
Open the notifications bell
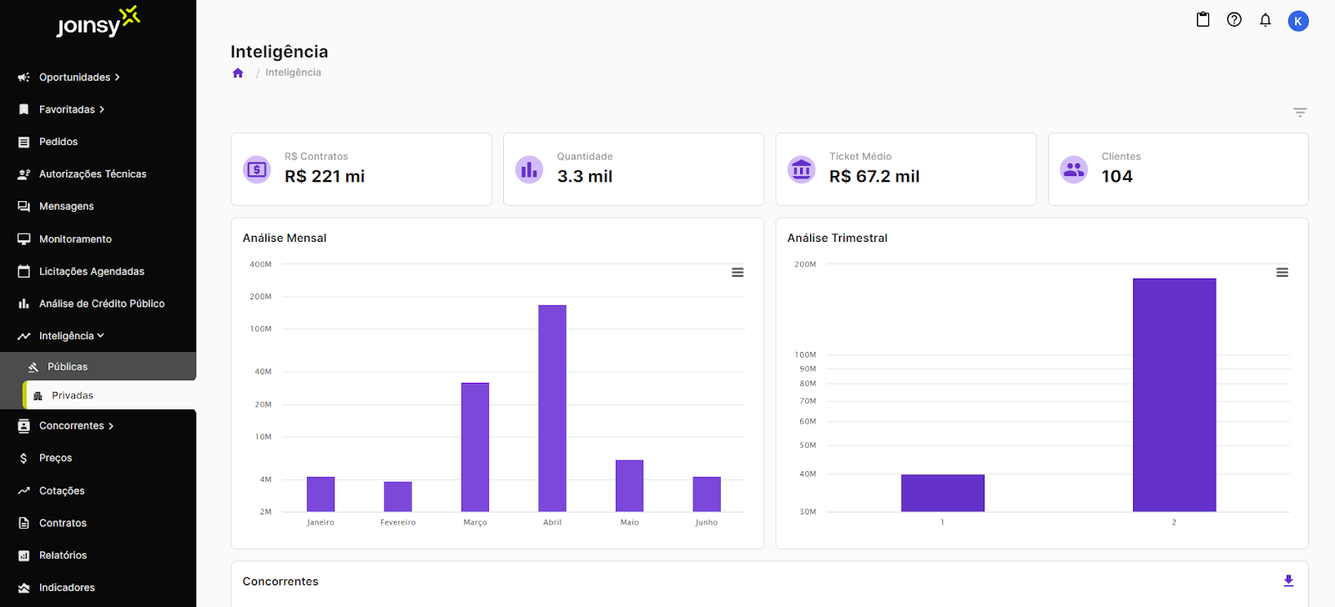(1265, 20)
